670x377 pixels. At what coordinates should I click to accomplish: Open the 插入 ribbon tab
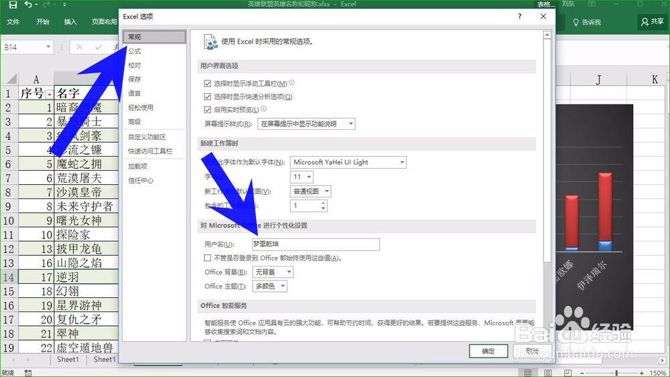pyautogui.click(x=70, y=22)
